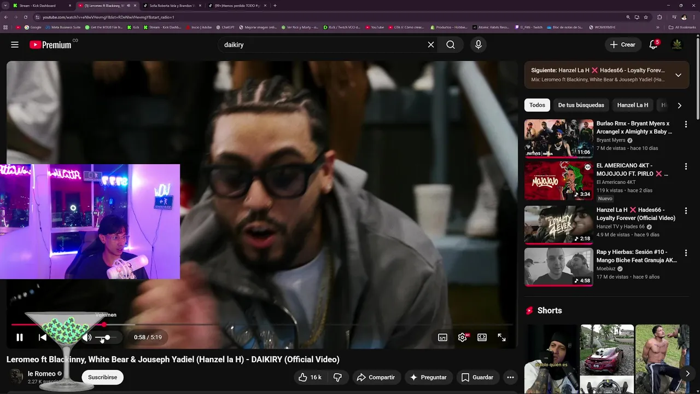Image resolution: width=700 pixels, height=394 pixels.
Task: Open the notifications bell
Action: pos(654,45)
